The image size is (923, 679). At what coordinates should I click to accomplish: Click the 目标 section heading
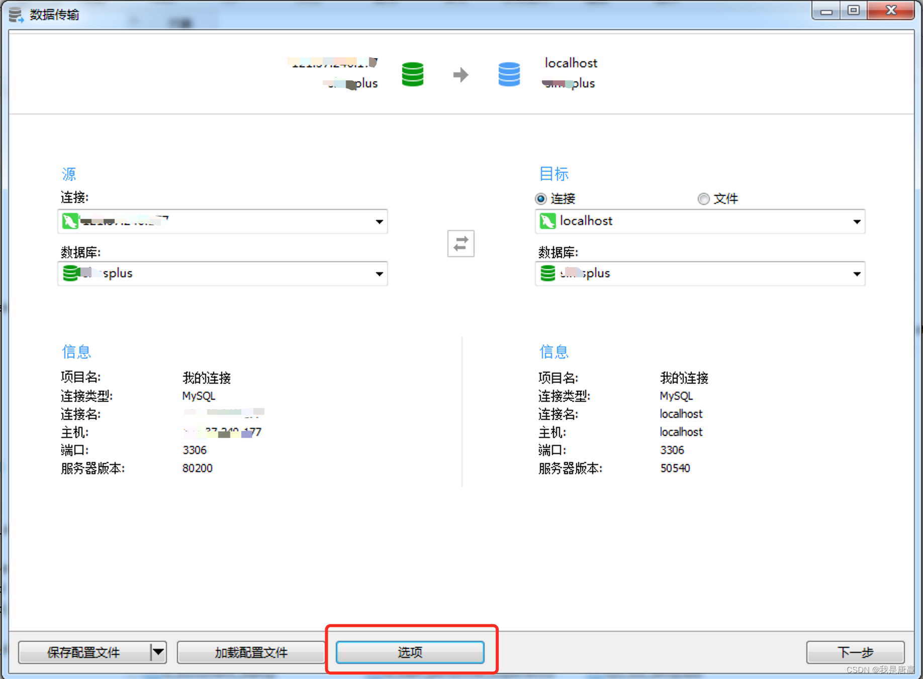click(553, 174)
